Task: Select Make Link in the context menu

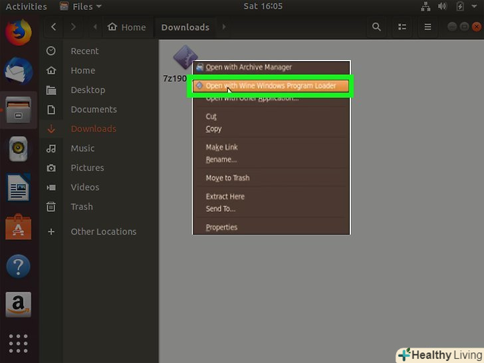Action: pyautogui.click(x=271, y=147)
